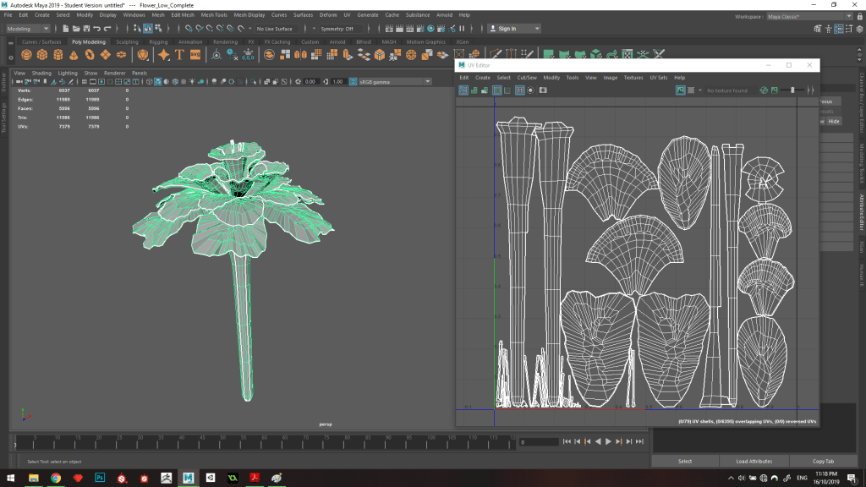Click the polygon cube shelf icon

[42, 55]
